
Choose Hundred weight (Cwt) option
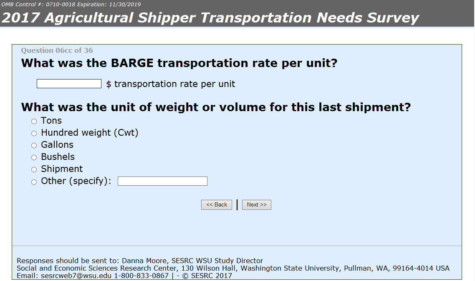point(34,133)
